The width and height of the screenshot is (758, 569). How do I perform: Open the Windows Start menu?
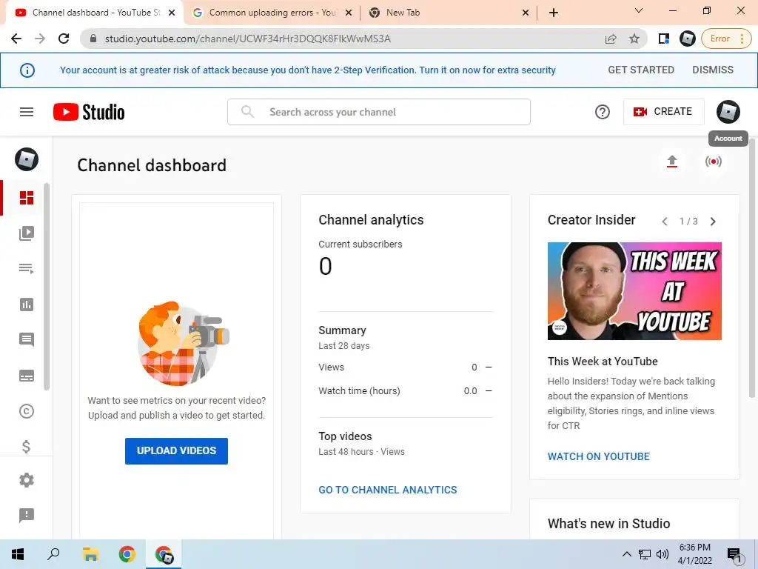(x=18, y=554)
